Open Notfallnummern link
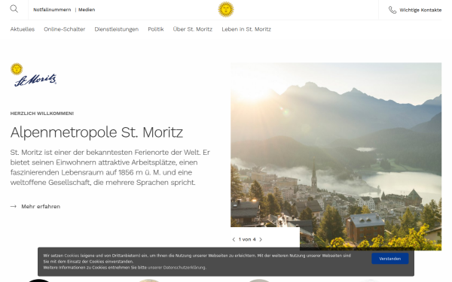Viewport: 452px width, 282px height. click(x=52, y=10)
